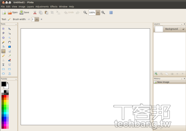Click the Copy icon in toolbar
The image size is (186, 131).
pos(41,12)
